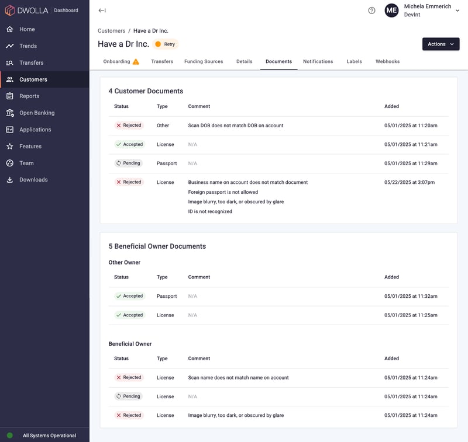Open the Actions dropdown button
The height and width of the screenshot is (442, 468).
(x=441, y=44)
